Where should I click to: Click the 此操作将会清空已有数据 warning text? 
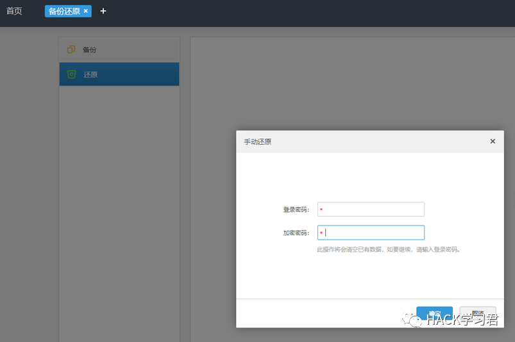[x=389, y=250]
